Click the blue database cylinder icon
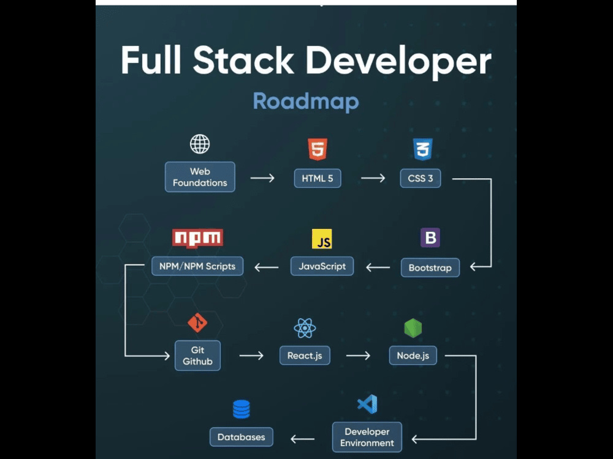 point(241,409)
